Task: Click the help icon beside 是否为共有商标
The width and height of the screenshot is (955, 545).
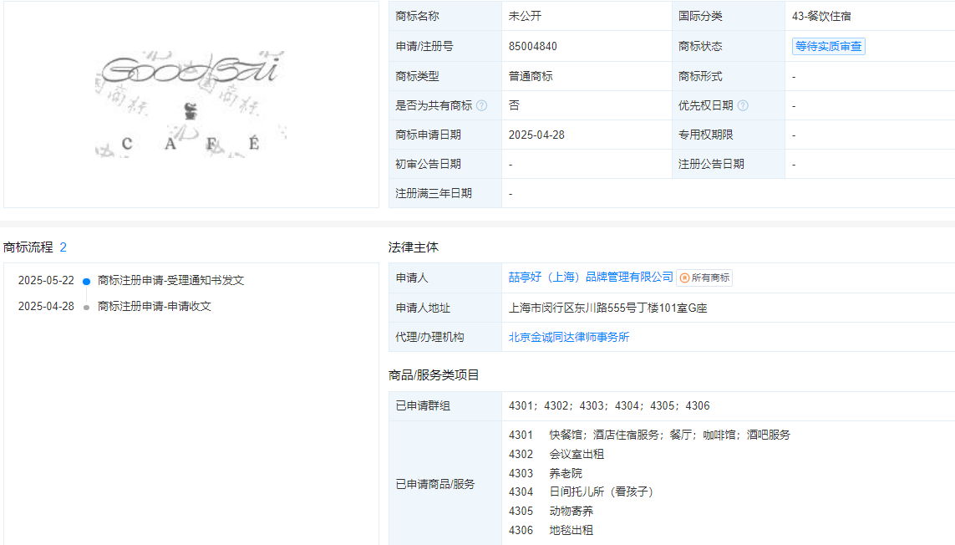Action: (482, 105)
